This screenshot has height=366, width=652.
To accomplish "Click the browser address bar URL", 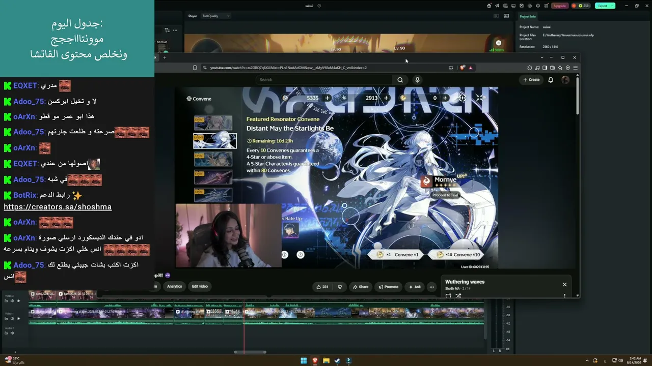I will coord(288,68).
